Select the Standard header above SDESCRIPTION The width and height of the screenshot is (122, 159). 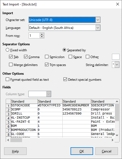tap(103, 101)
